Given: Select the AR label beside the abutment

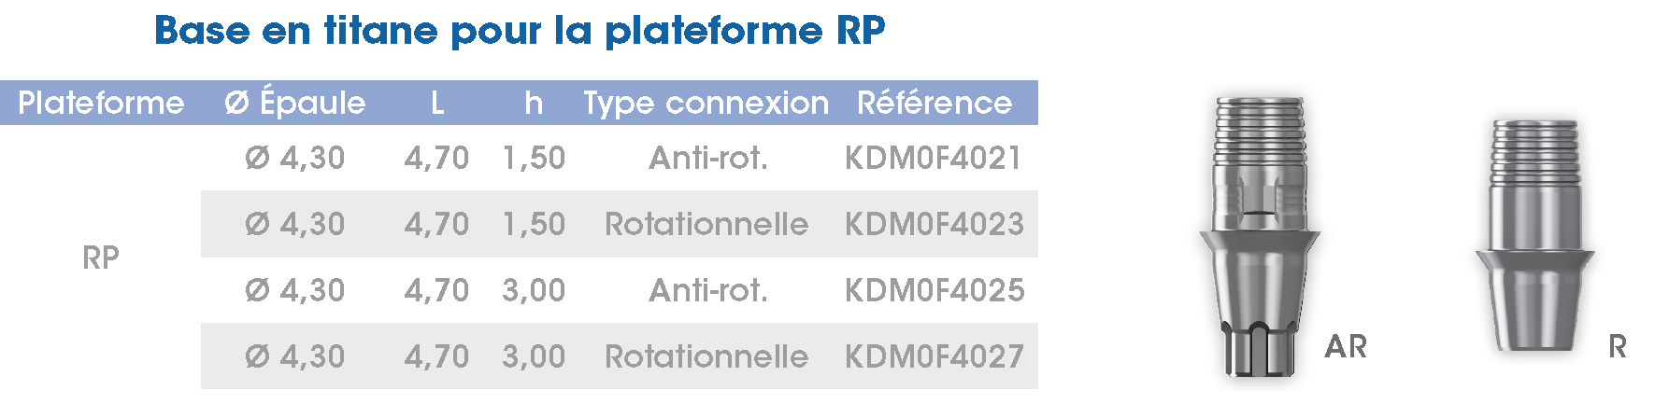Looking at the screenshot, I should (x=1346, y=347).
